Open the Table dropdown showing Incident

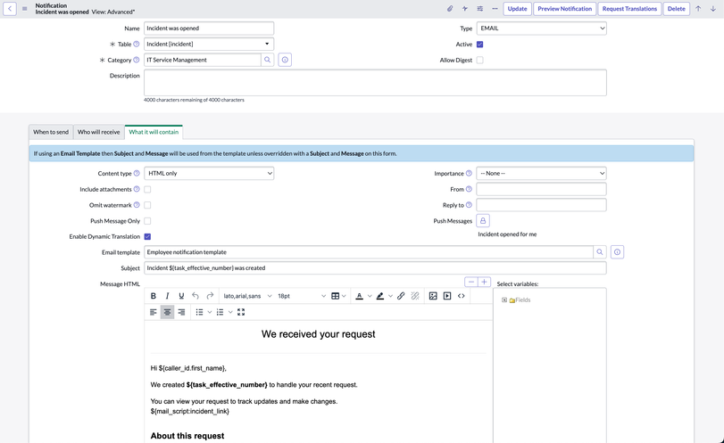[209, 44]
